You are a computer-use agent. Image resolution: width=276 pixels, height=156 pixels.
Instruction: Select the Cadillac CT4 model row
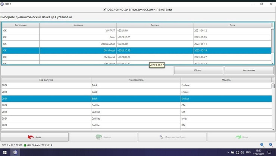137,105
